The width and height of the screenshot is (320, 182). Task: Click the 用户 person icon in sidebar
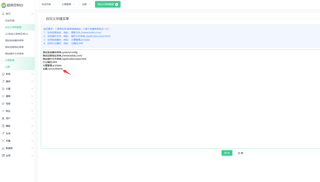coord(3,118)
